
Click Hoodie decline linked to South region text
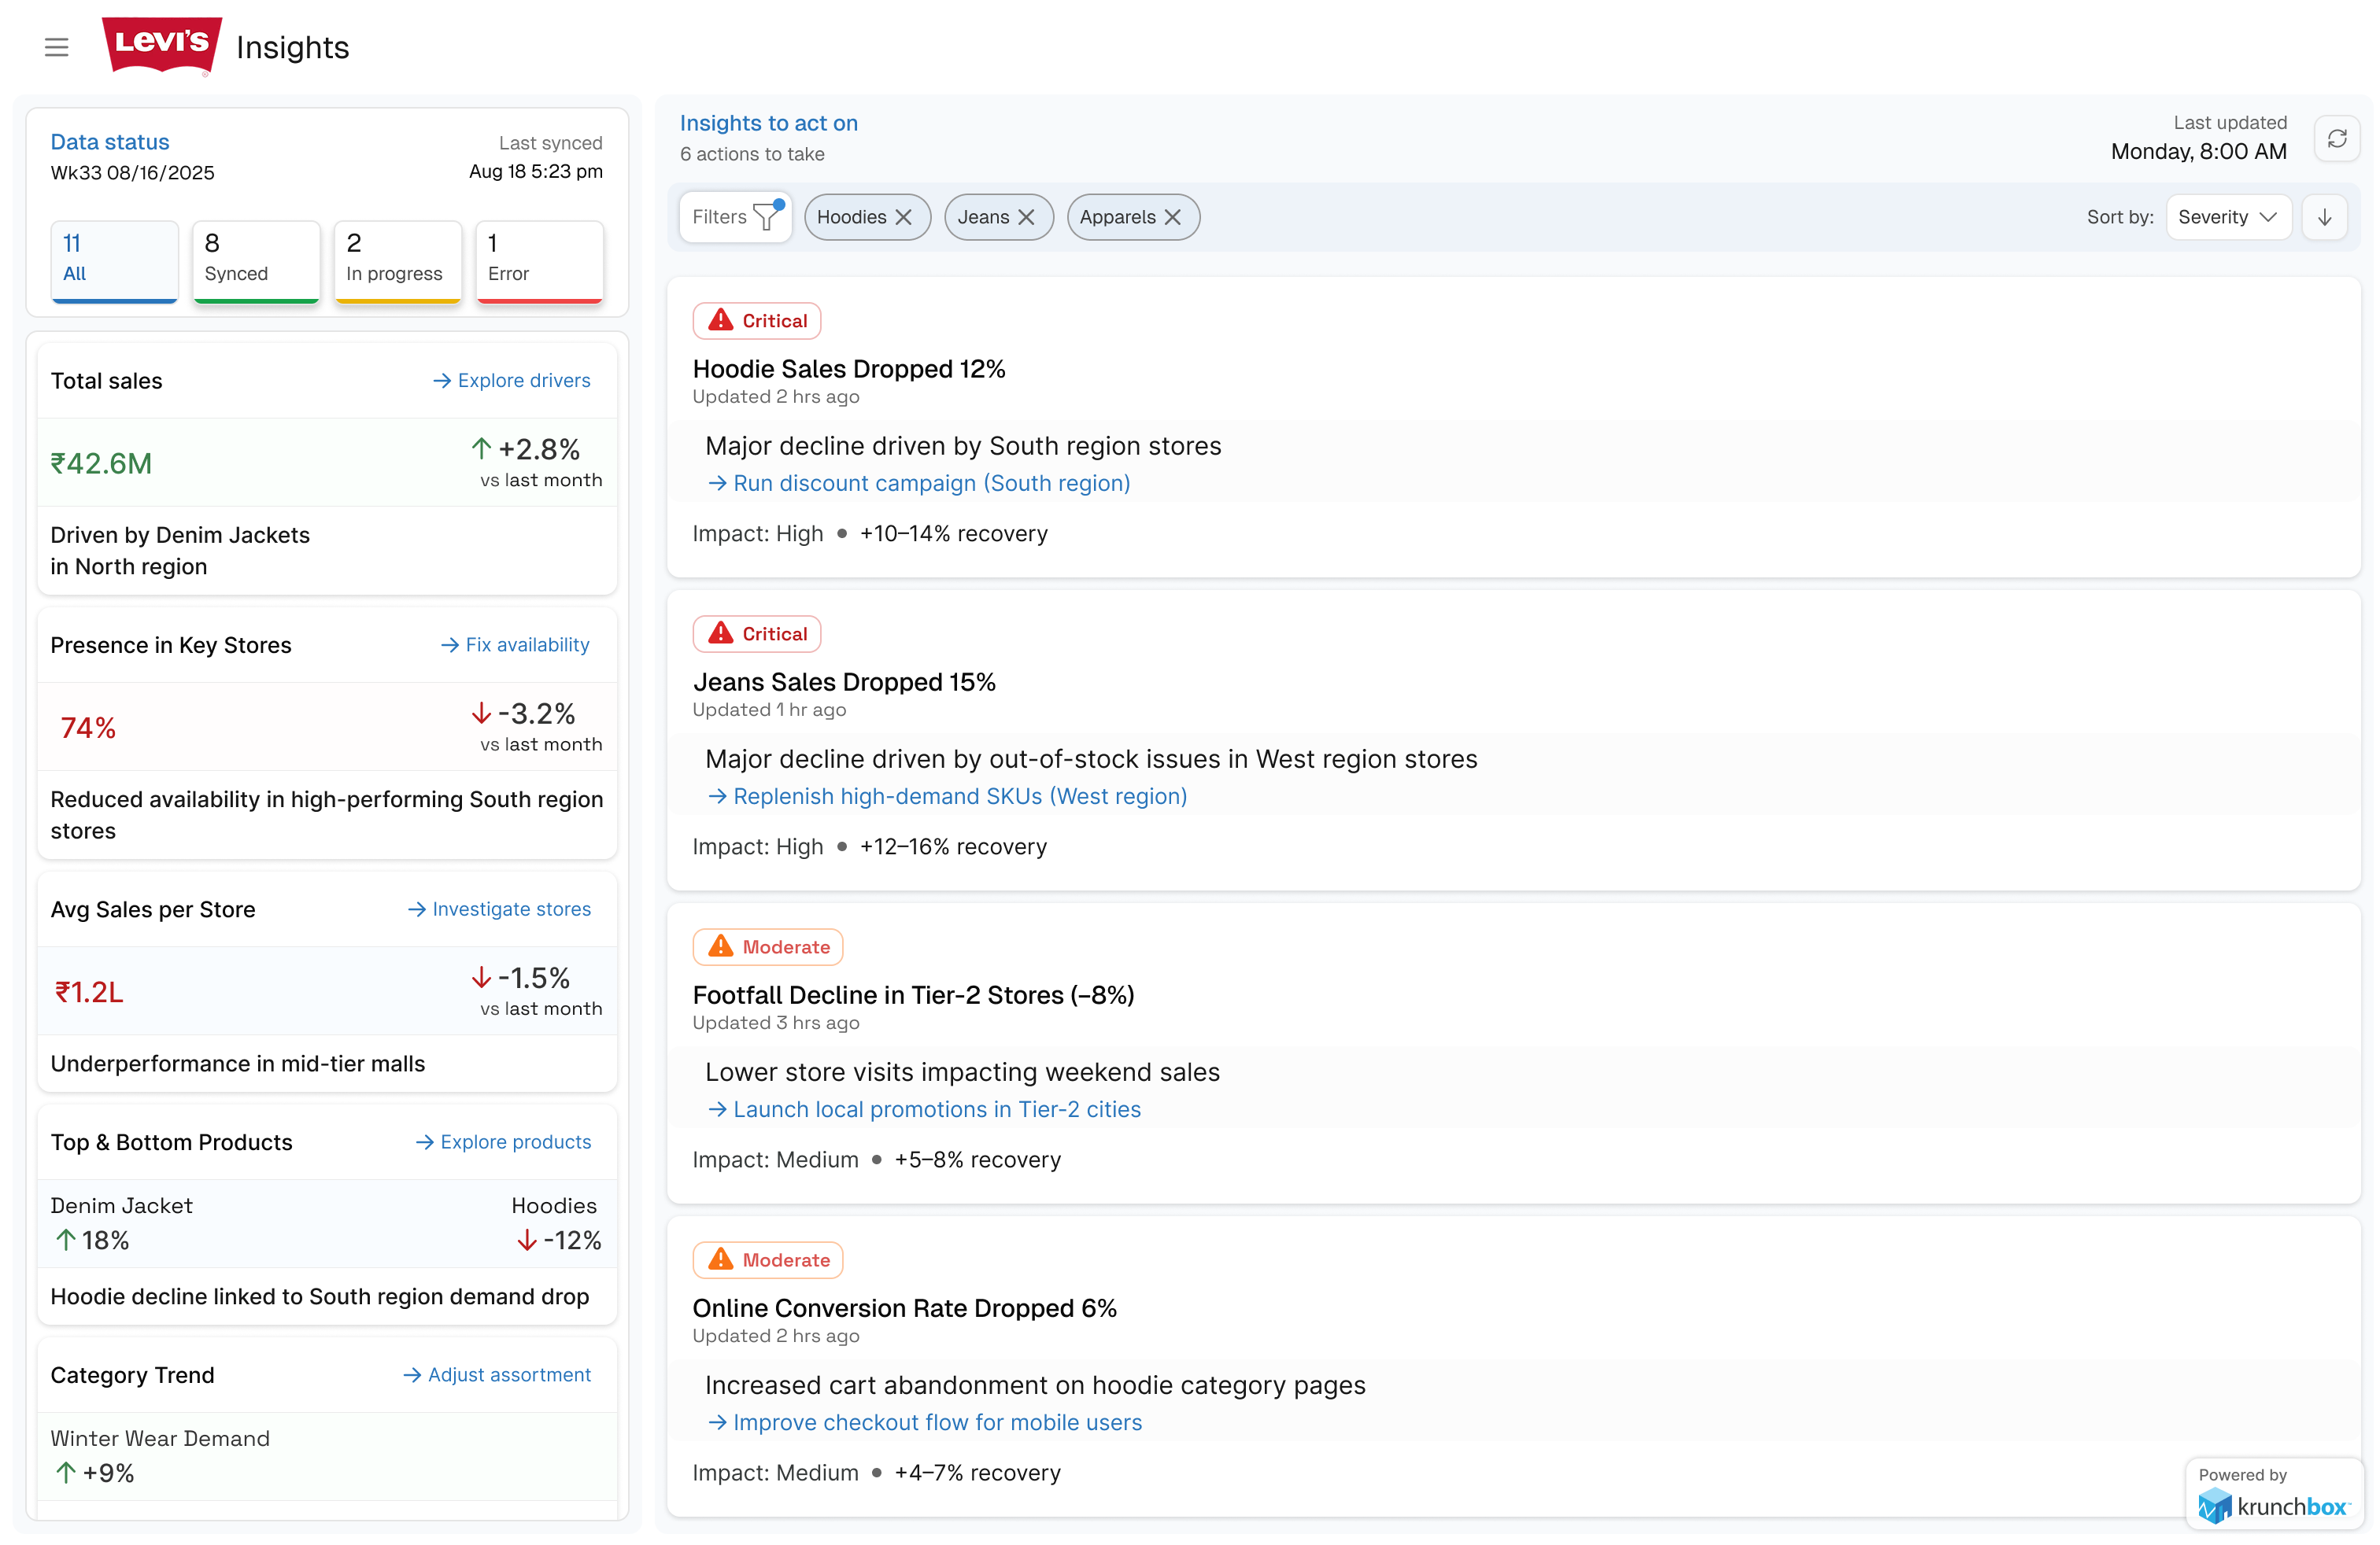320,1296
